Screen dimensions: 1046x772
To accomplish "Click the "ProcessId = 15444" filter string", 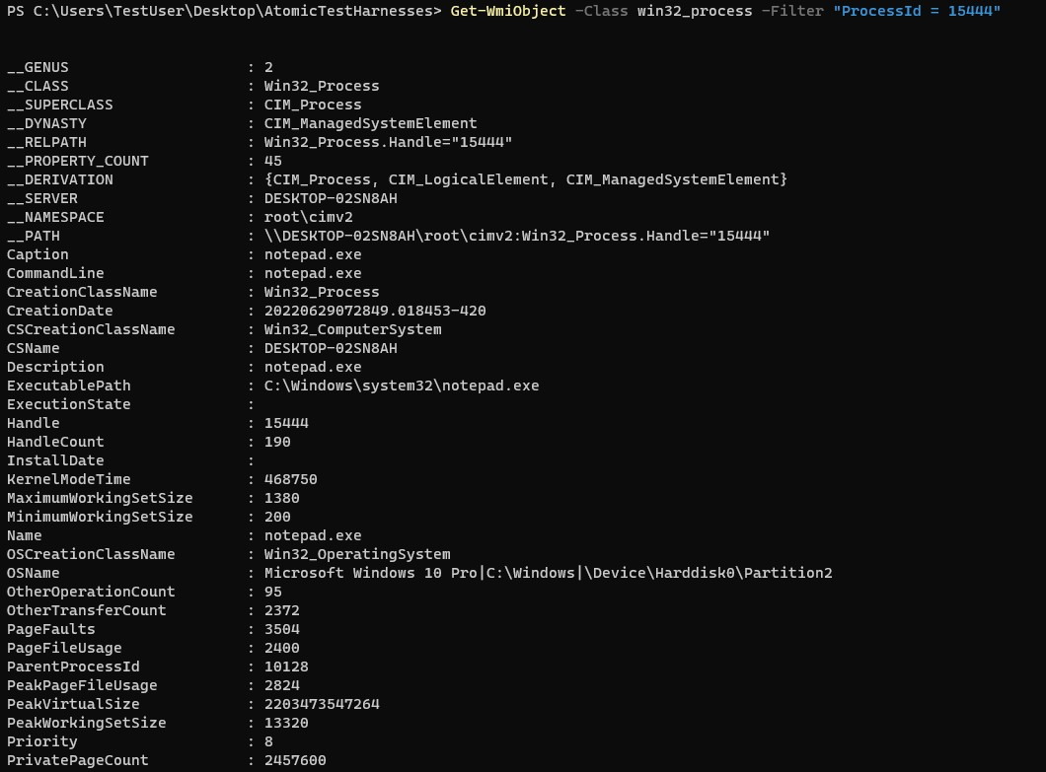I will coord(917,11).
